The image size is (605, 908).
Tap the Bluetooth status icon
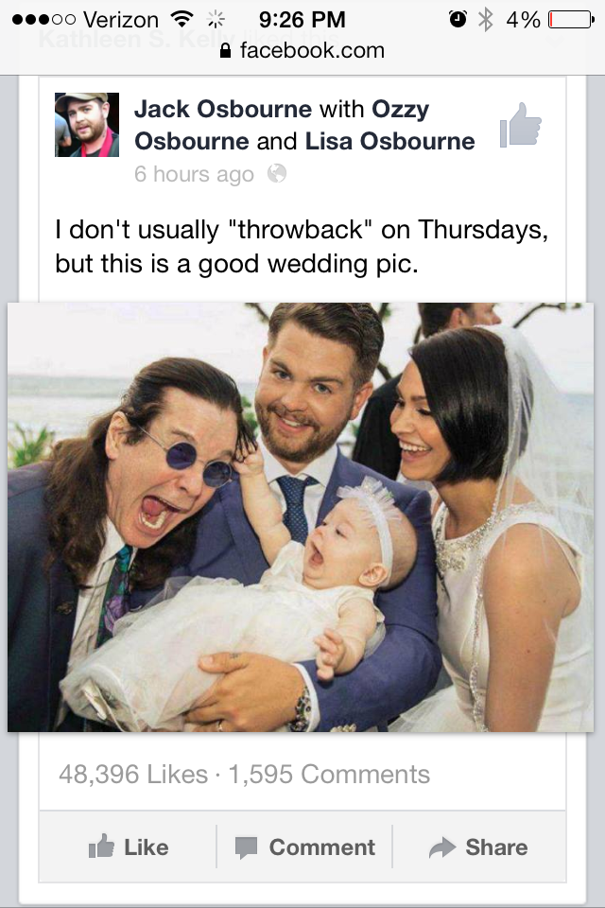tap(485, 20)
